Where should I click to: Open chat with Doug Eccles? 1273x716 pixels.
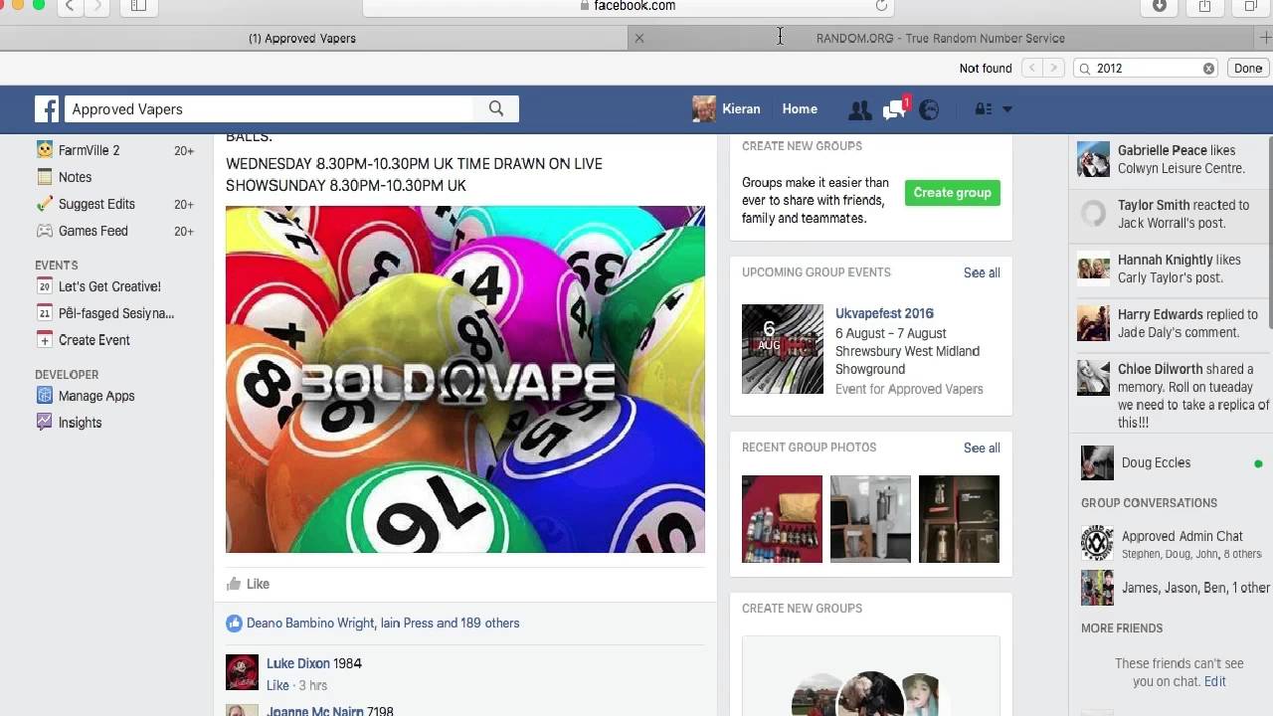point(1171,463)
